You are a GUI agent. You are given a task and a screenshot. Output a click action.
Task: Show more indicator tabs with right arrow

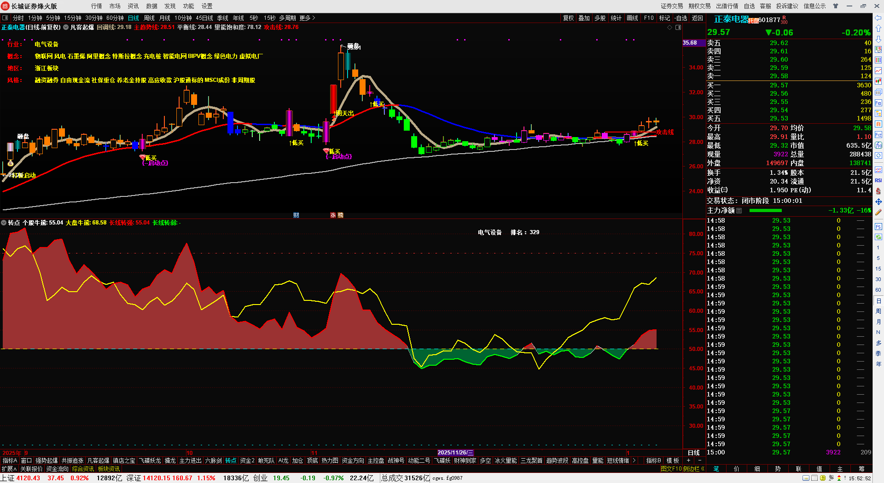pos(634,460)
